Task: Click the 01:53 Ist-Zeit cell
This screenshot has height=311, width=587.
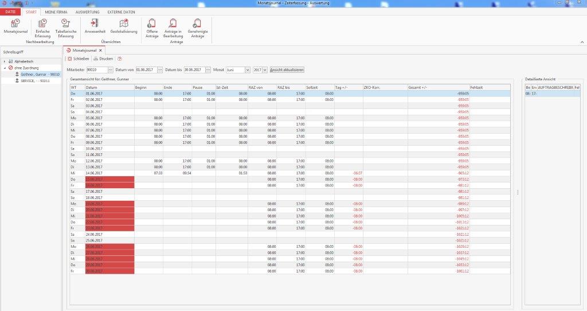Action: pos(232,173)
